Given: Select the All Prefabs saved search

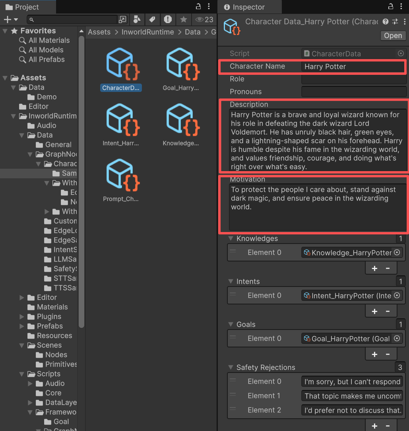Looking at the screenshot, I should [x=47, y=60].
